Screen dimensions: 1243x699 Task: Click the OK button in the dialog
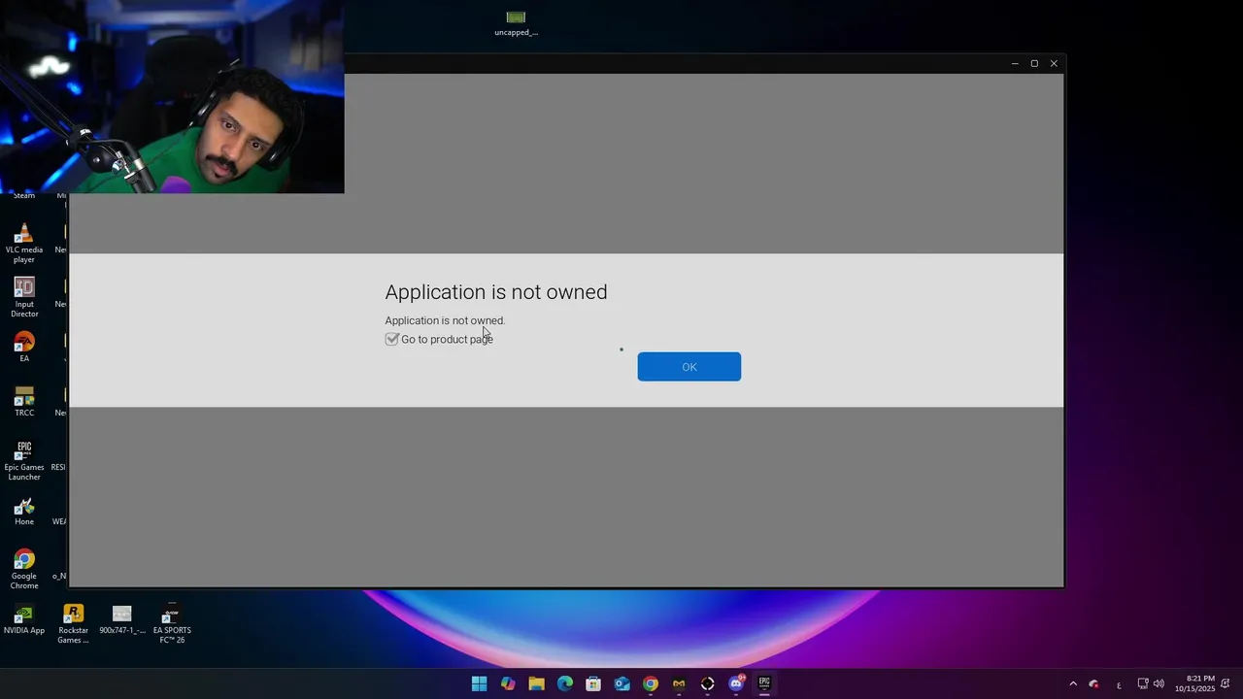pos(689,366)
